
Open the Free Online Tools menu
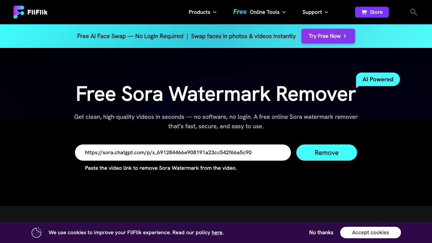click(x=259, y=12)
